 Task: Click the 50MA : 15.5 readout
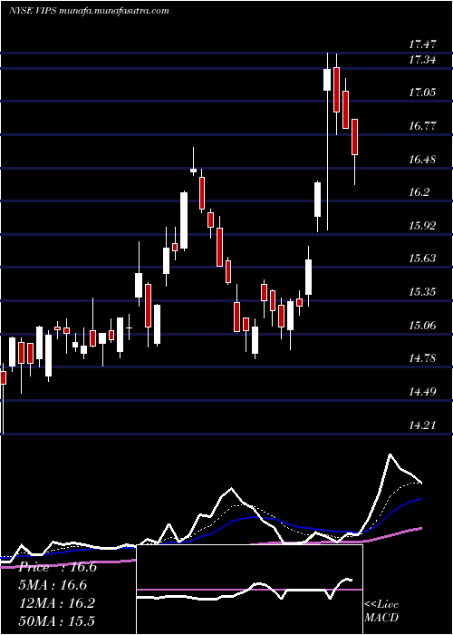57,621
